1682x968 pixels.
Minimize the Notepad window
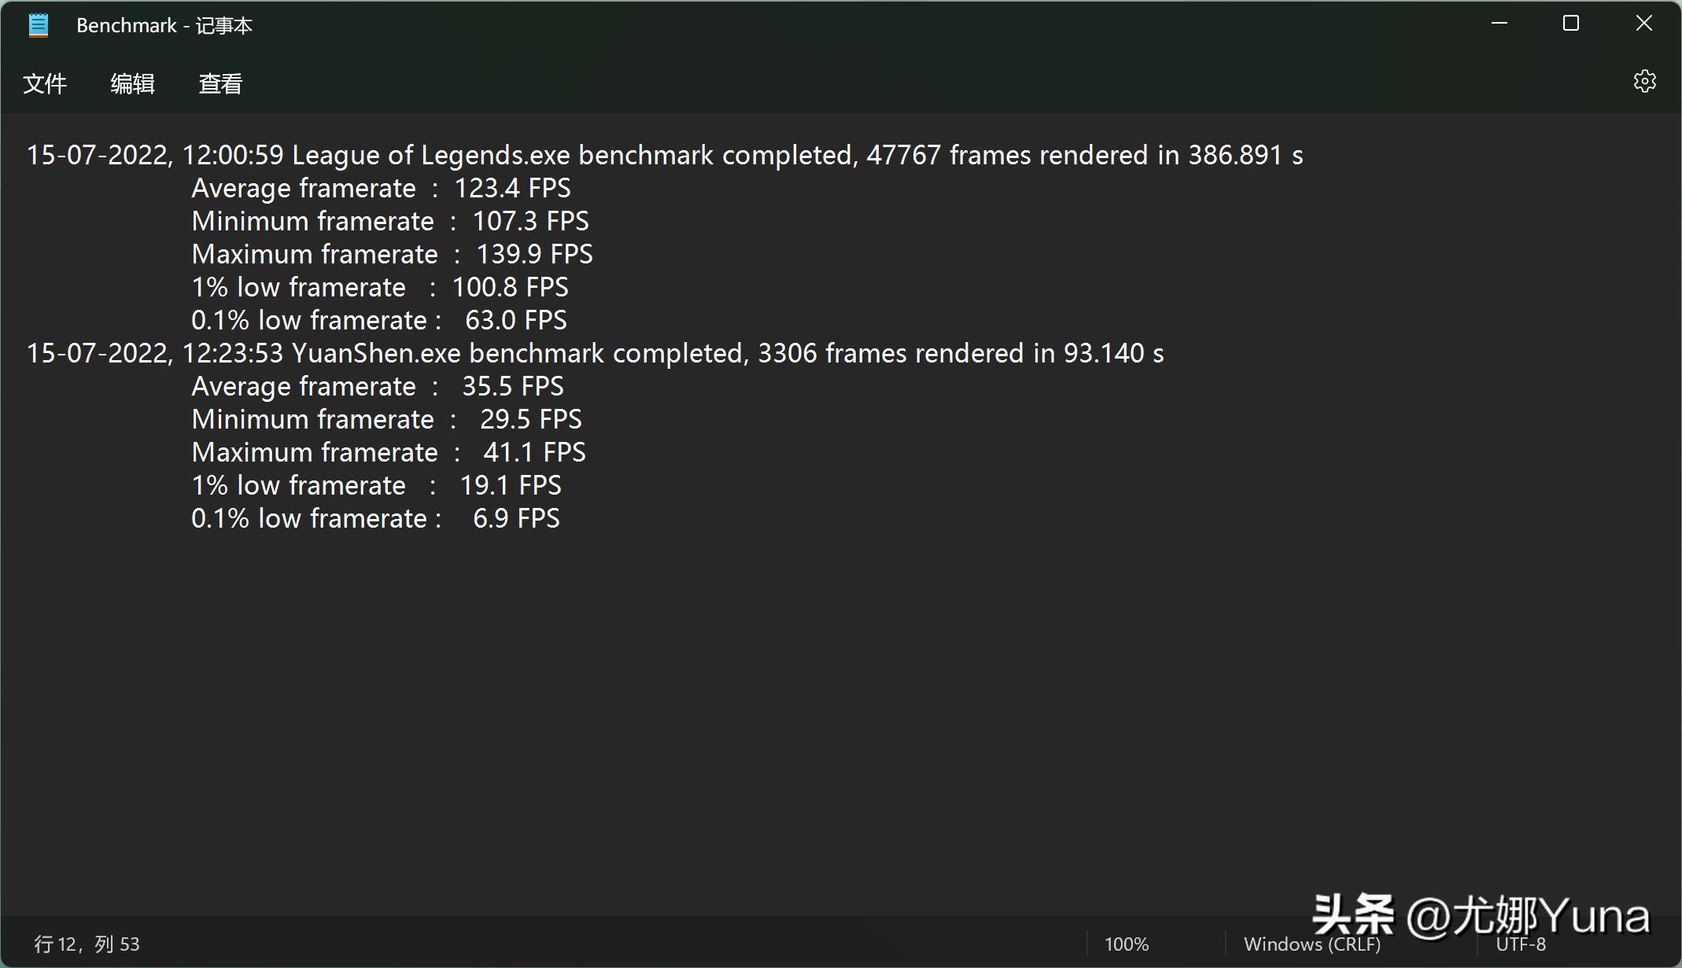(1499, 24)
